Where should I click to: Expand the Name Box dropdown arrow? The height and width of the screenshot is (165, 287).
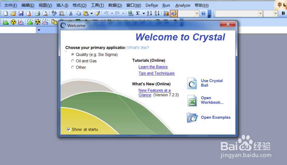click(39, 30)
